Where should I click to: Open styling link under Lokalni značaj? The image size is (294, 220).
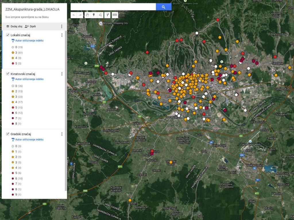point(29,40)
